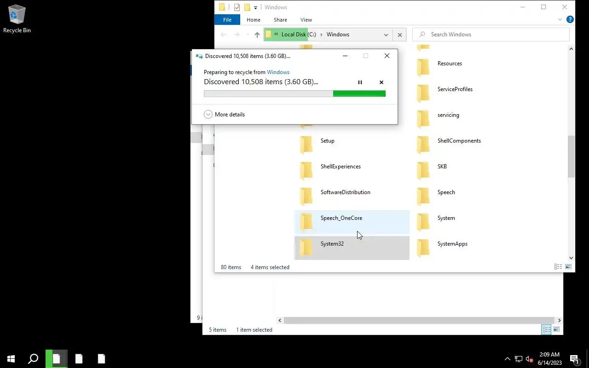Focus the Search Windows box
This screenshot has width=589, height=368.
pyautogui.click(x=491, y=34)
